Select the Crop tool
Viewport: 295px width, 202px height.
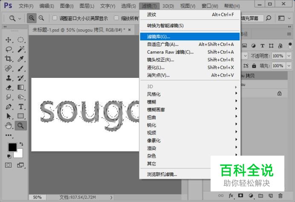8,59
